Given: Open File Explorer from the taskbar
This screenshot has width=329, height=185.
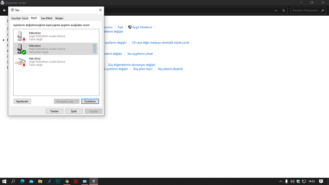Looking at the screenshot, I should click(x=40, y=181).
